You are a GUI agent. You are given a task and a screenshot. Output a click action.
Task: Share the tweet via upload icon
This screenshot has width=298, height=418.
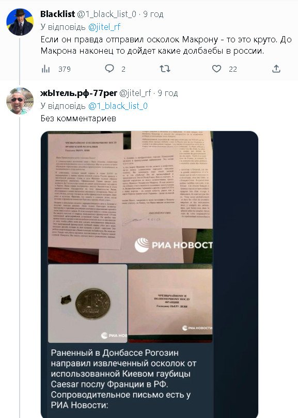click(x=276, y=69)
